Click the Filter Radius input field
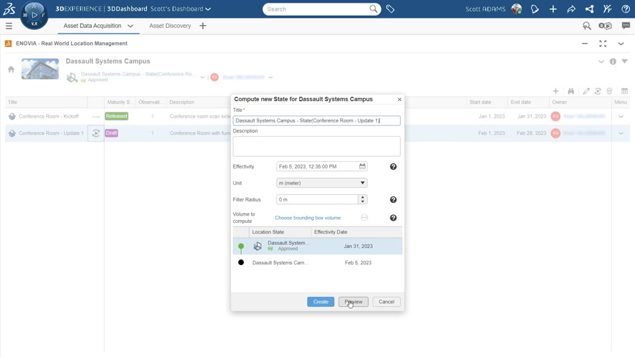This screenshot has width=635, height=357. [317, 200]
